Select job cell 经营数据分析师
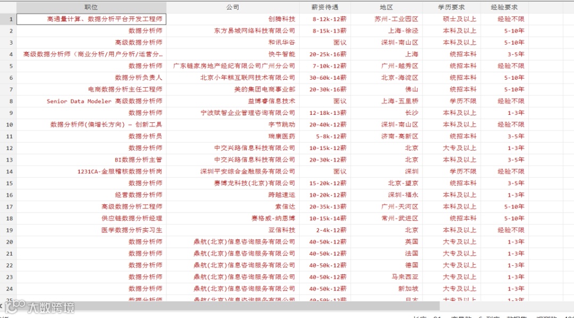Viewport: 574px width, 318px height. tap(91, 195)
